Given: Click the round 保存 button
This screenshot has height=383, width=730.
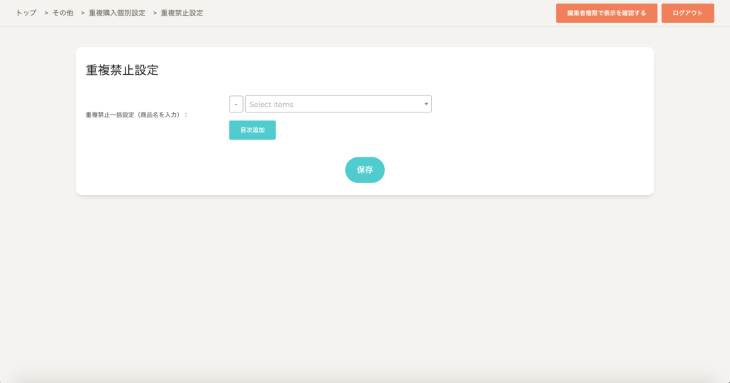Looking at the screenshot, I should pos(365,170).
